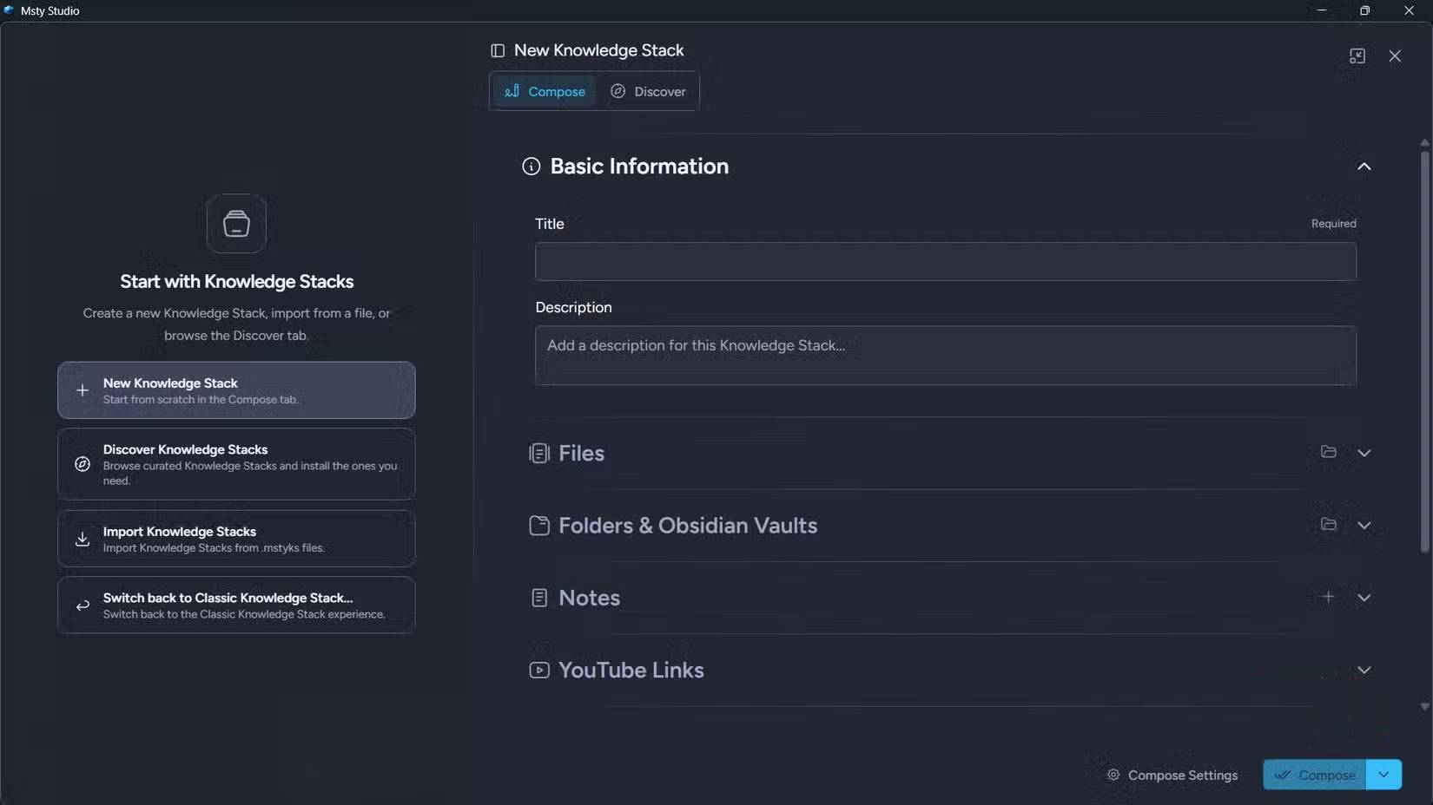The image size is (1433, 805).
Task: Toggle the sidebar panel icon beside New Knowledge Stack
Action: pos(498,50)
